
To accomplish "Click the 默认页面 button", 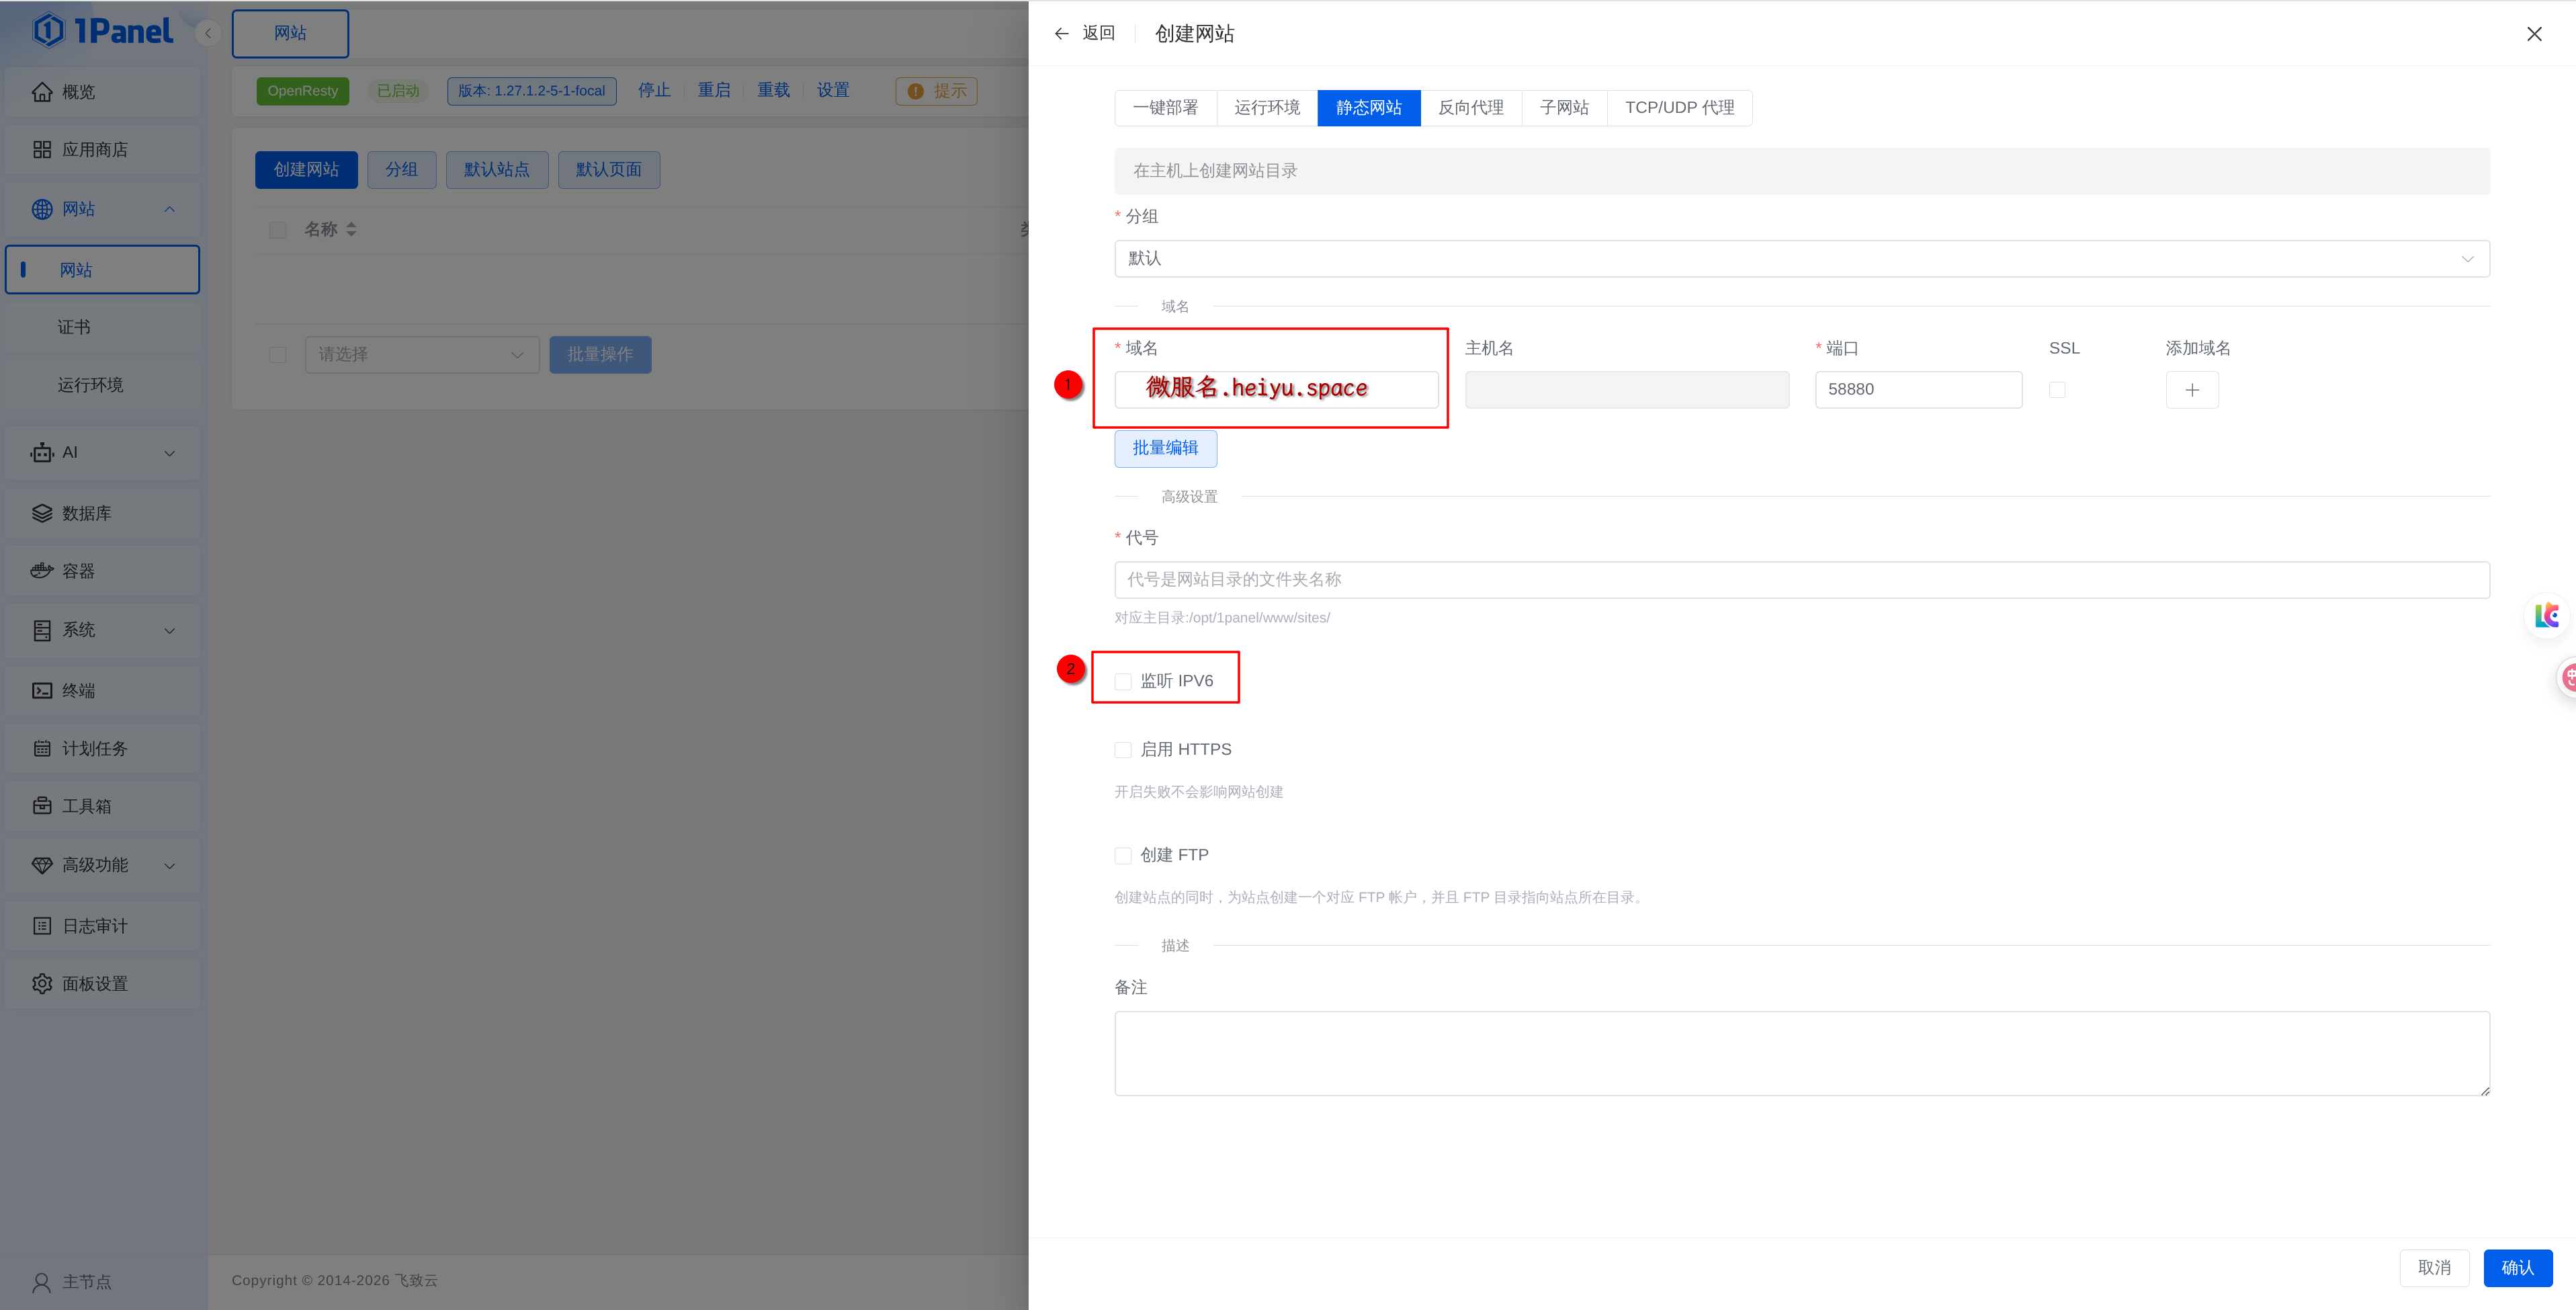I will pyautogui.click(x=609, y=170).
